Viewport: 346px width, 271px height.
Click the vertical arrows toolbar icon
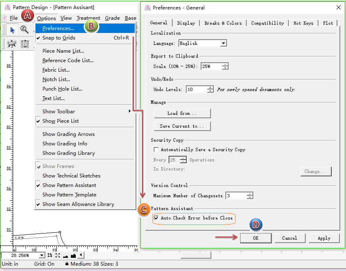click(x=25, y=44)
